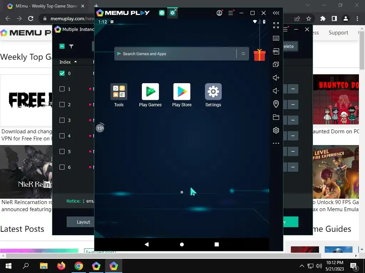365x273 pixels.
Task: Show more sidebar tools (three dots)
Action: [x=276, y=143]
